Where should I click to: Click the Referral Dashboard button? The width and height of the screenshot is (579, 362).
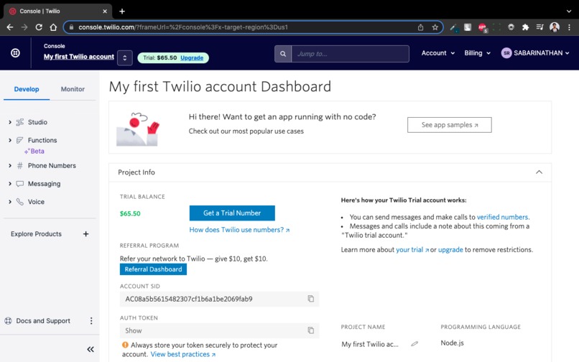153,269
